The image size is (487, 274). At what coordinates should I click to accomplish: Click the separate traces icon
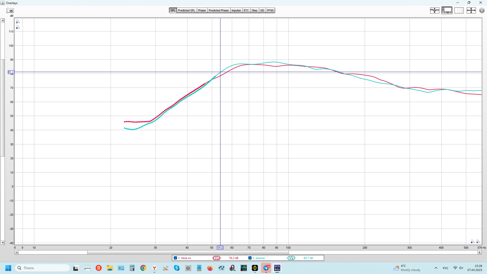[434, 10]
